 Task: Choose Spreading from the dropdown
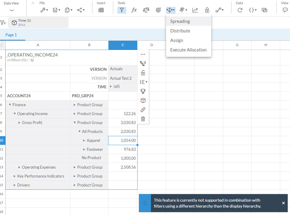[x=189, y=21]
